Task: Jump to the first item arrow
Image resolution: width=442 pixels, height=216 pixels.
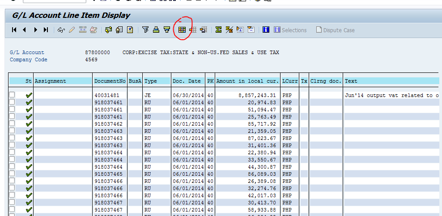Action: tap(14, 30)
